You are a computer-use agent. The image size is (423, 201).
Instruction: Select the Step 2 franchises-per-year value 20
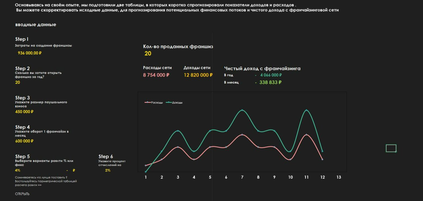18,82
